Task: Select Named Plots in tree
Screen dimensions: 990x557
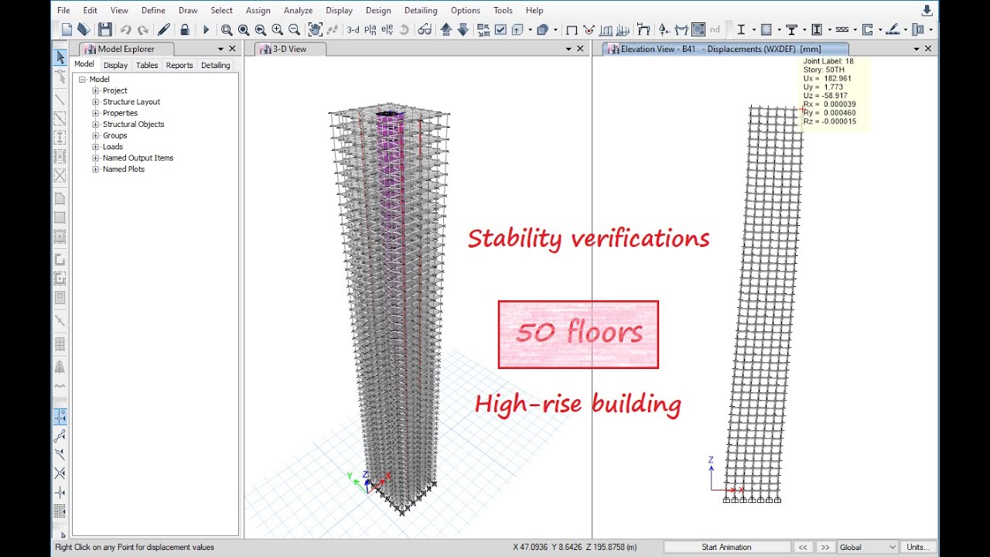Action: [124, 169]
